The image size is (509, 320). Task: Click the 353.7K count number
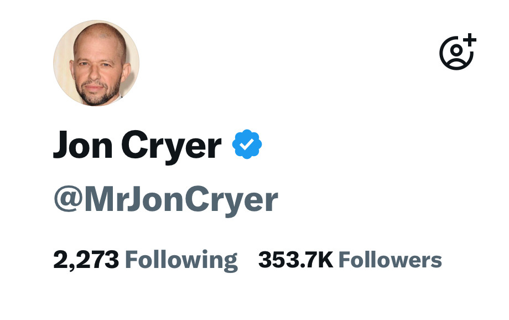pyautogui.click(x=296, y=260)
